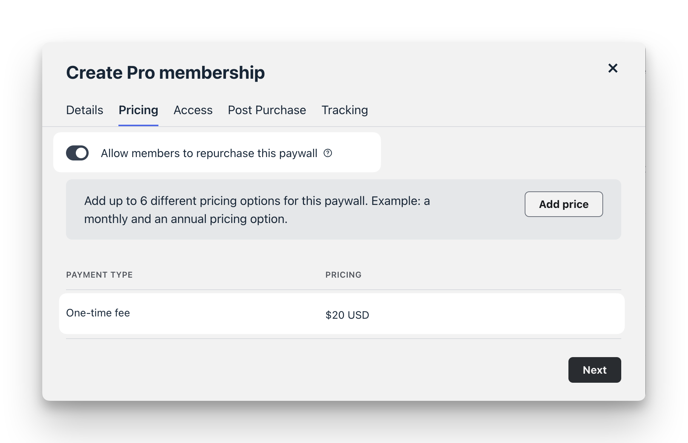Open the Access tab

tap(193, 110)
